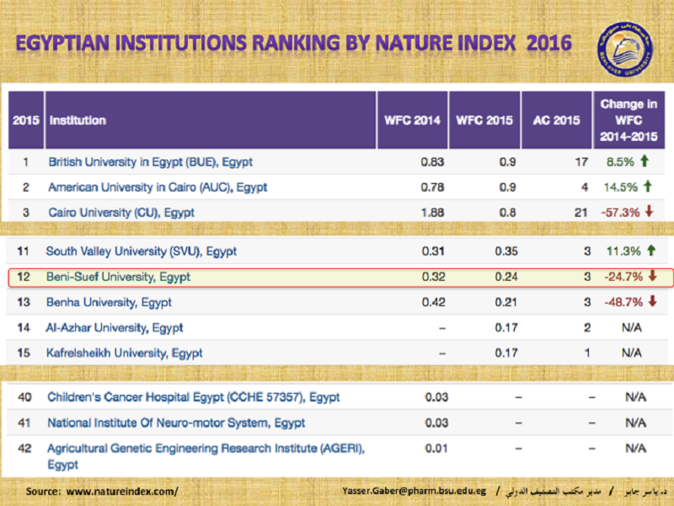Screen dimensions: 674x506
Task: Click the www.natureindex.com/ source URL
Action: [122, 492]
